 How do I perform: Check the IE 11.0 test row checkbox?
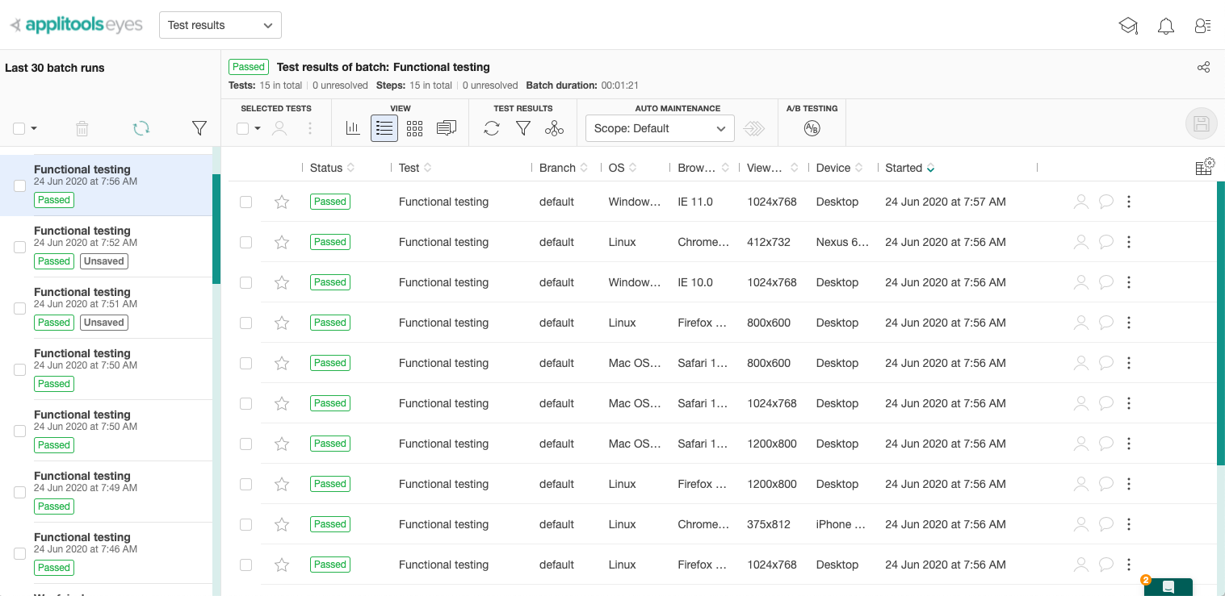tap(246, 202)
